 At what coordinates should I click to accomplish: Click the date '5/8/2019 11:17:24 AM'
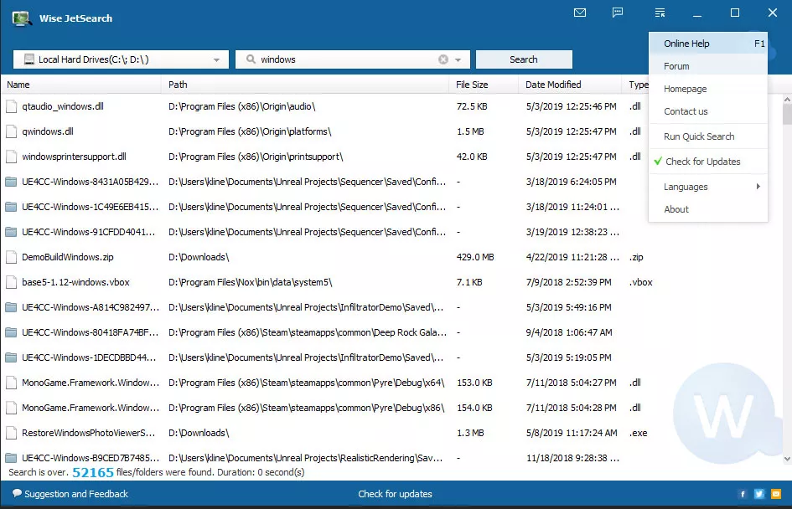[572, 433]
